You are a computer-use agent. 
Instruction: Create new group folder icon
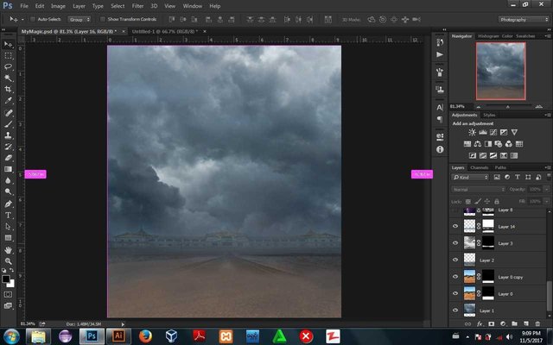pos(514,323)
